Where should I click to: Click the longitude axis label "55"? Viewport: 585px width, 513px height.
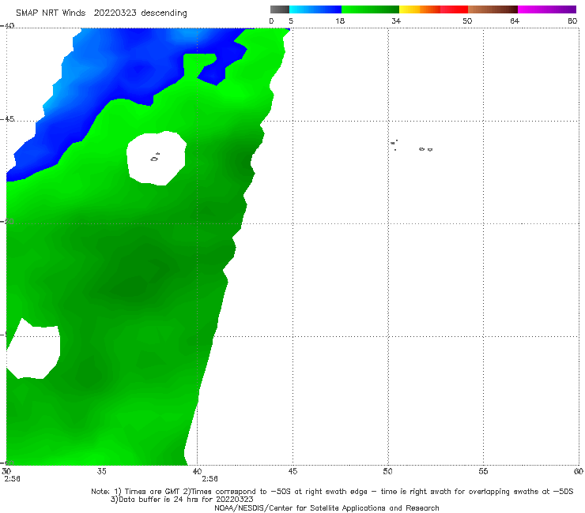[483, 472]
